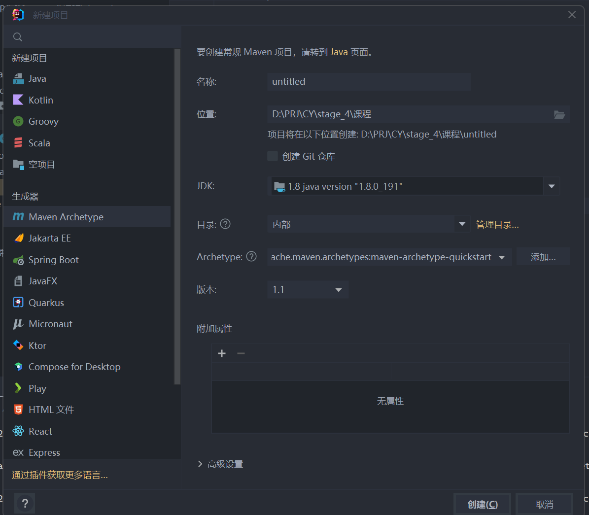Open the JDK selection dropdown
589x515 pixels.
pyautogui.click(x=552, y=186)
